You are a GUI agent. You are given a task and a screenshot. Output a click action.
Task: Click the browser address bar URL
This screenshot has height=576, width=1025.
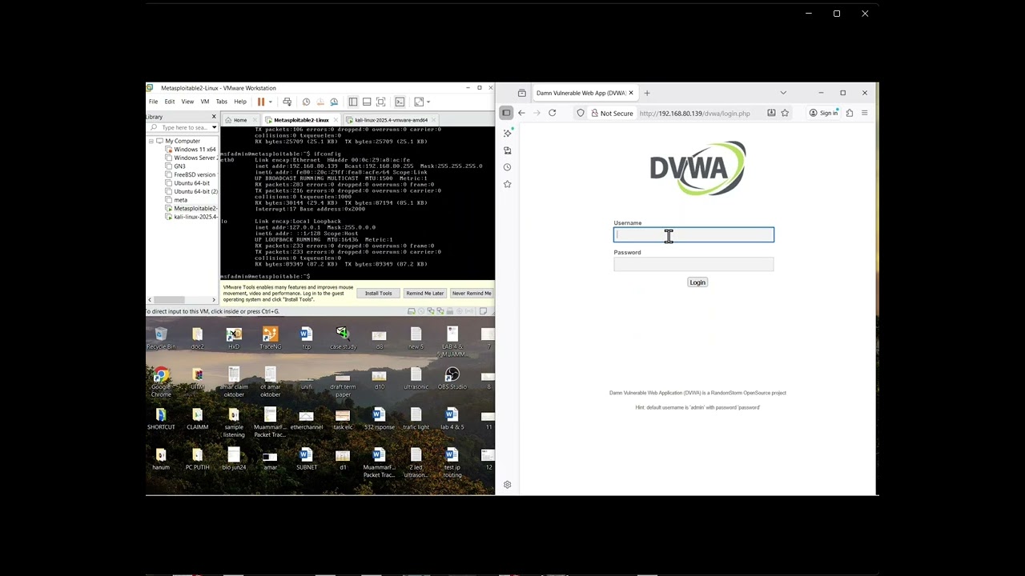(695, 114)
